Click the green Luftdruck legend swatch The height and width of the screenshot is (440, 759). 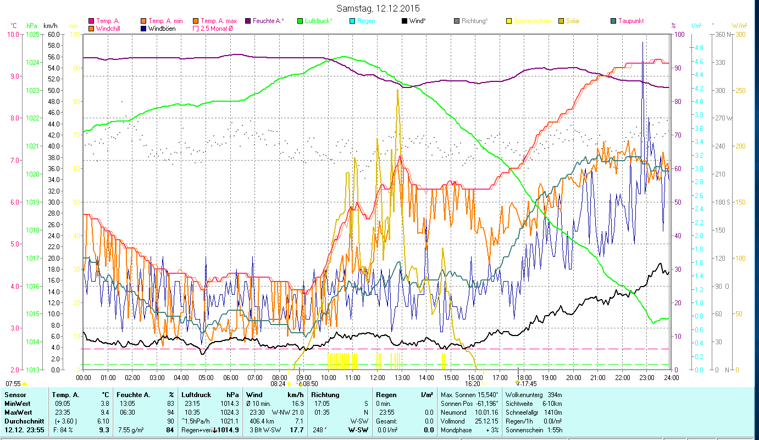click(300, 21)
